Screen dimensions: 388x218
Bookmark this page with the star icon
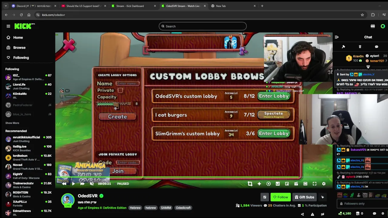click(x=362, y=15)
